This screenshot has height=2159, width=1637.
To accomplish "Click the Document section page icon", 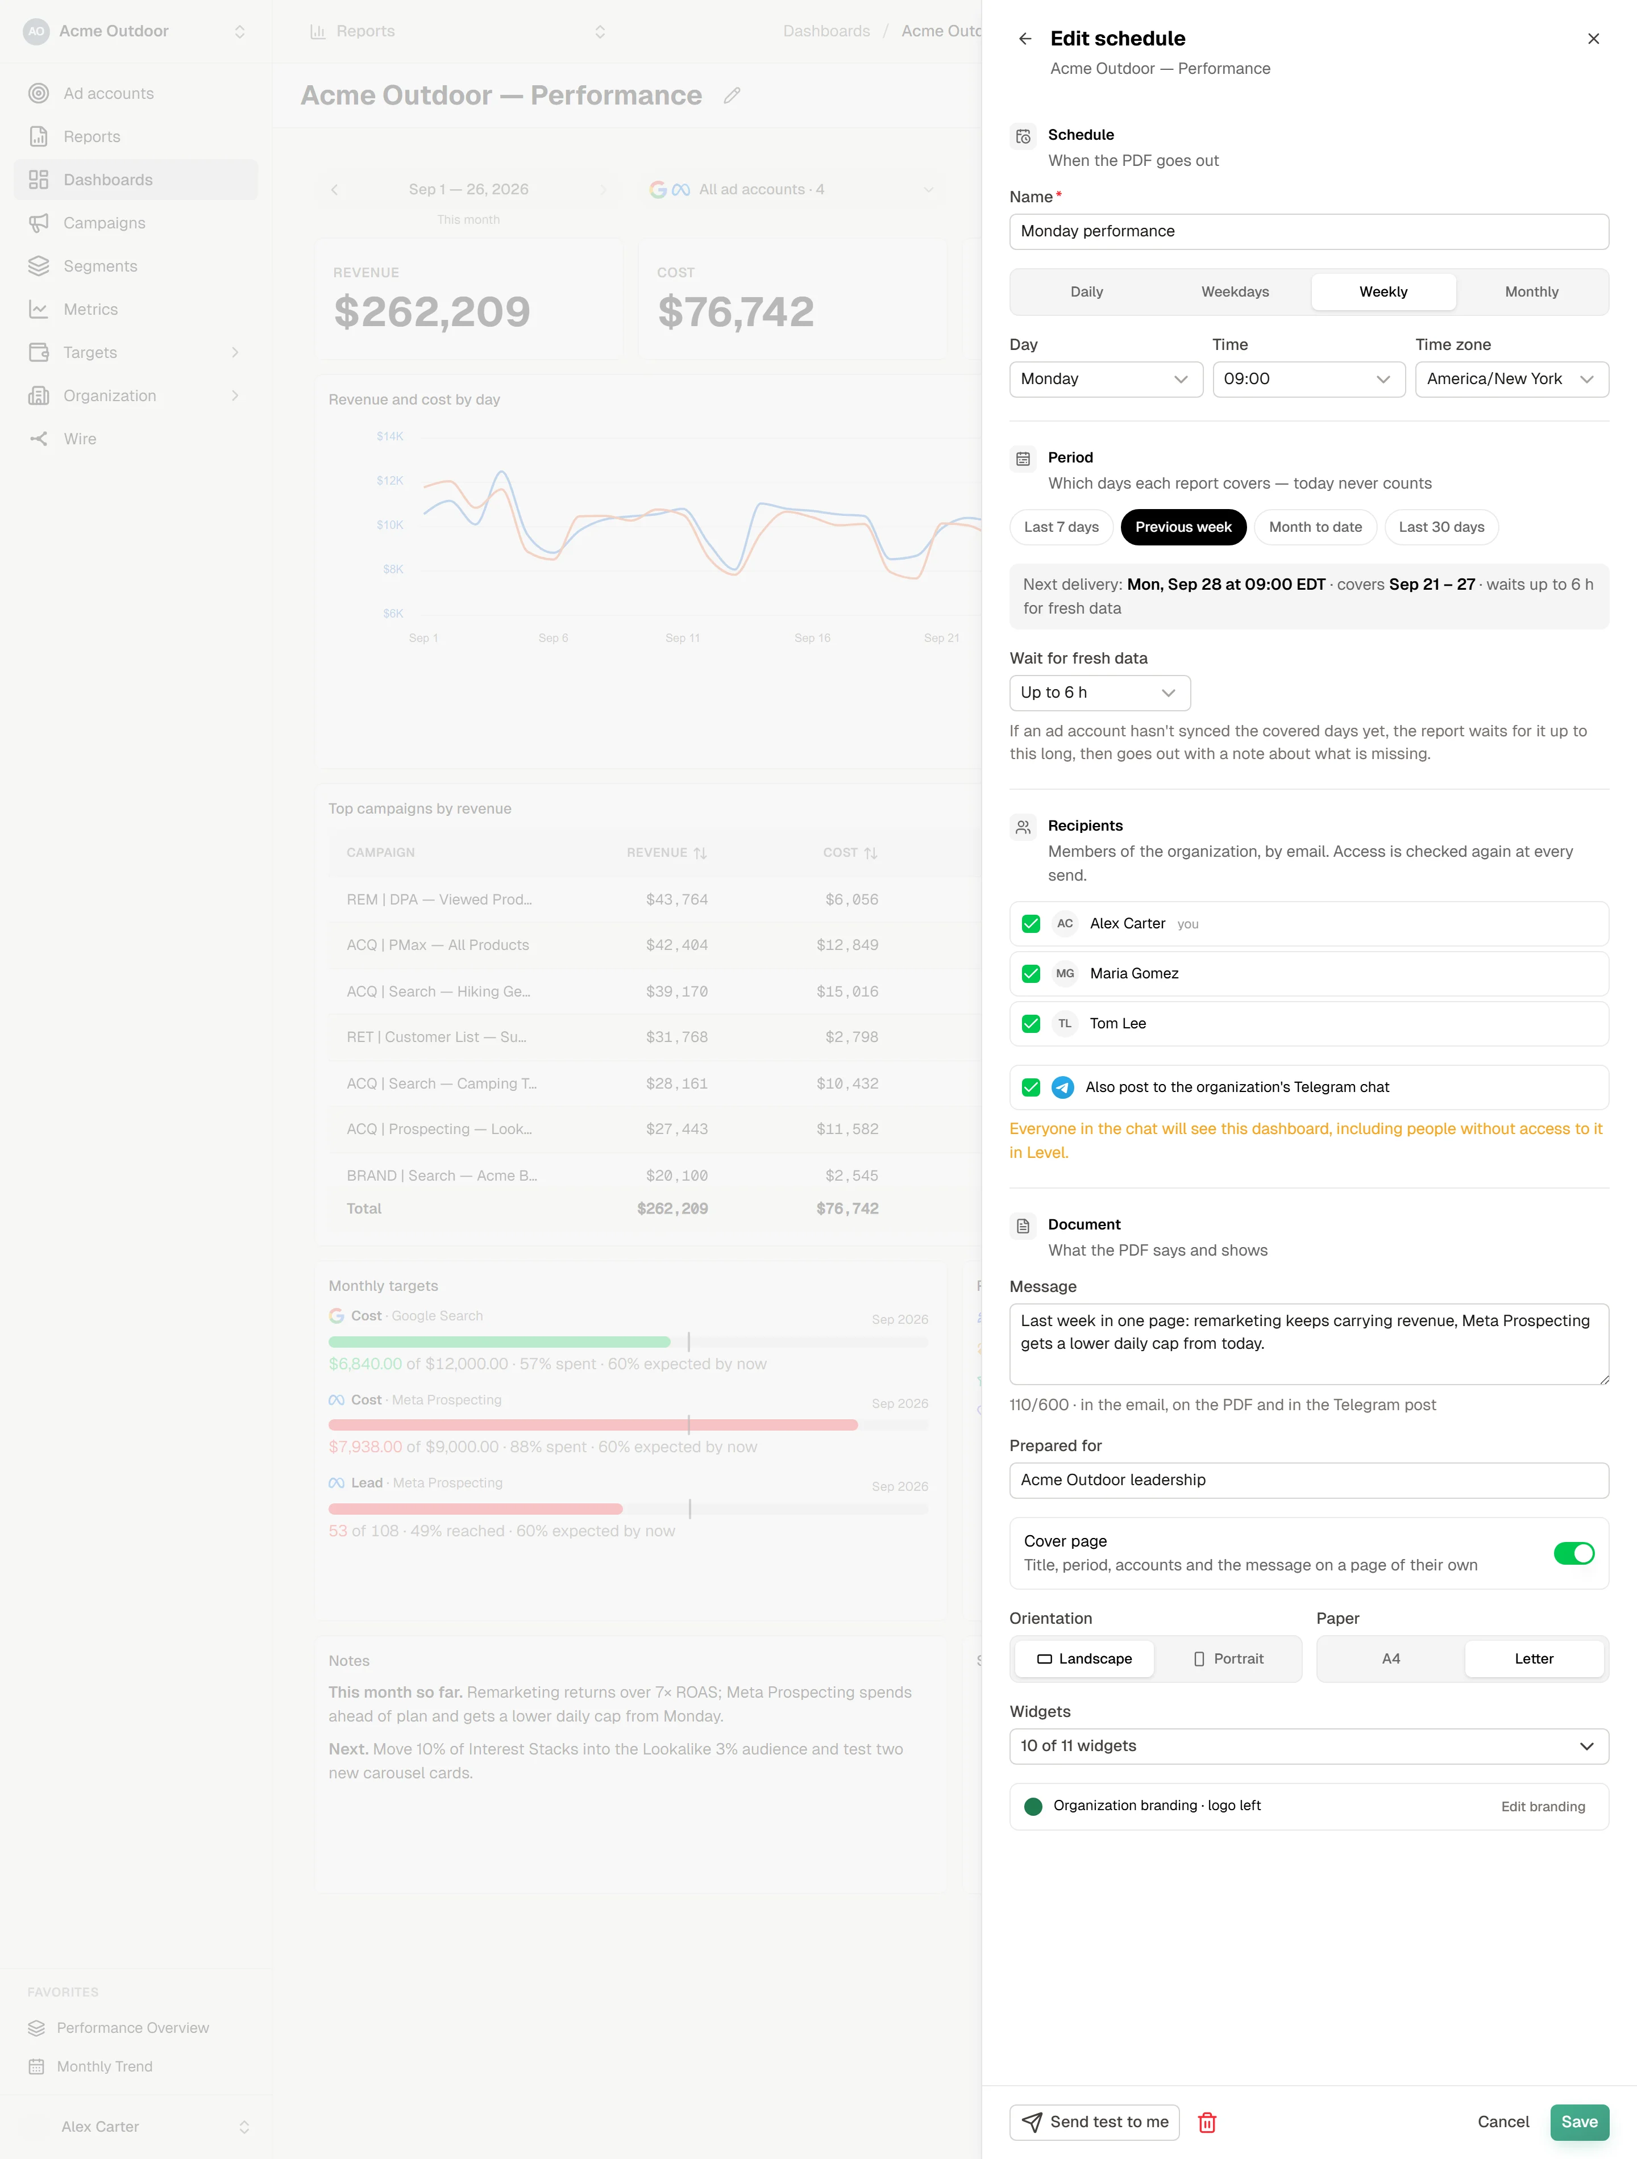I will click(x=1023, y=1226).
